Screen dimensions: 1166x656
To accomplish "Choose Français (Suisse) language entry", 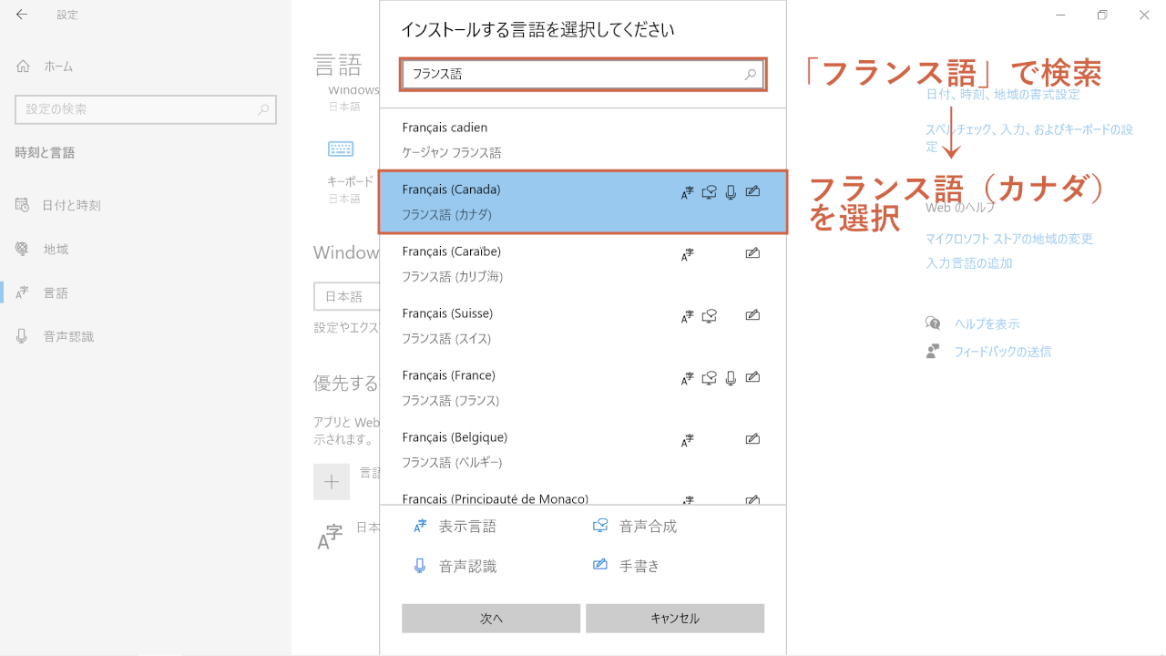I will click(583, 325).
